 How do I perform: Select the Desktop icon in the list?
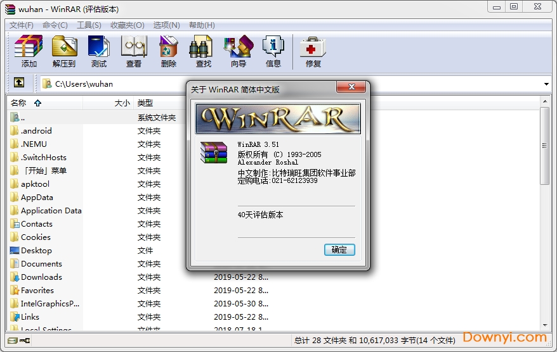[x=15, y=250]
